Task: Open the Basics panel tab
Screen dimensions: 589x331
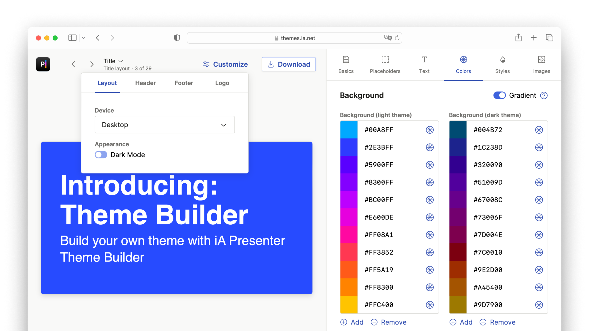Action: point(346,65)
